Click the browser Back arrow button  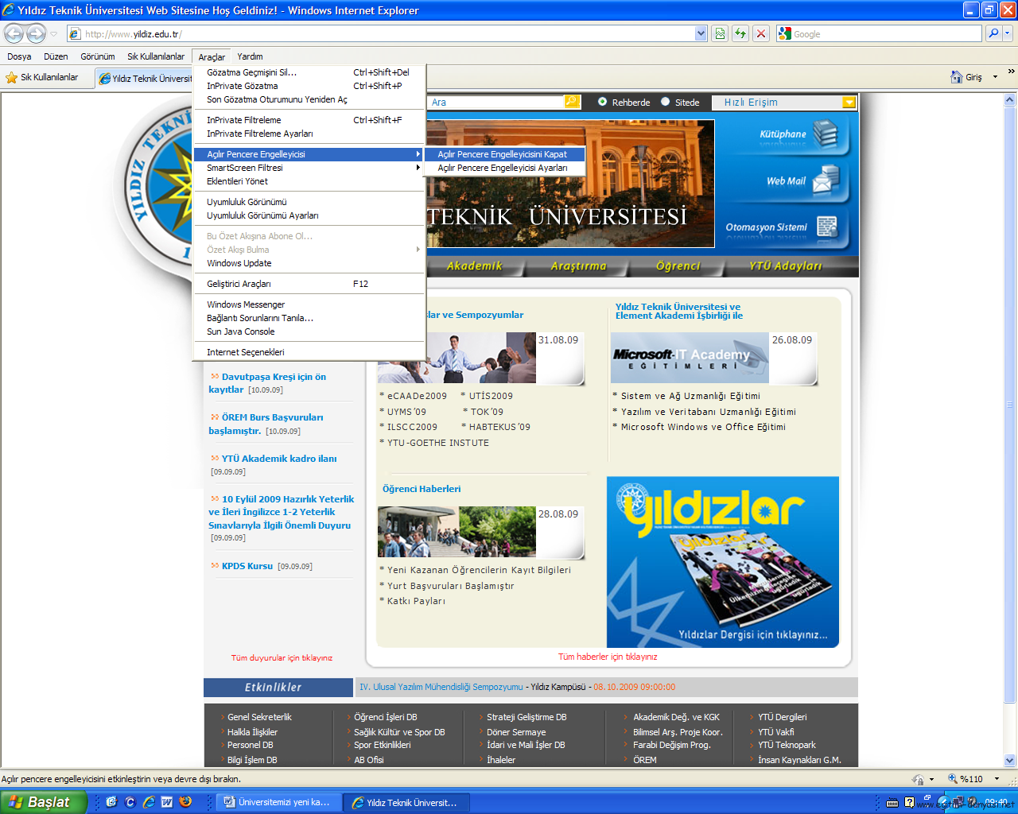[x=14, y=33]
